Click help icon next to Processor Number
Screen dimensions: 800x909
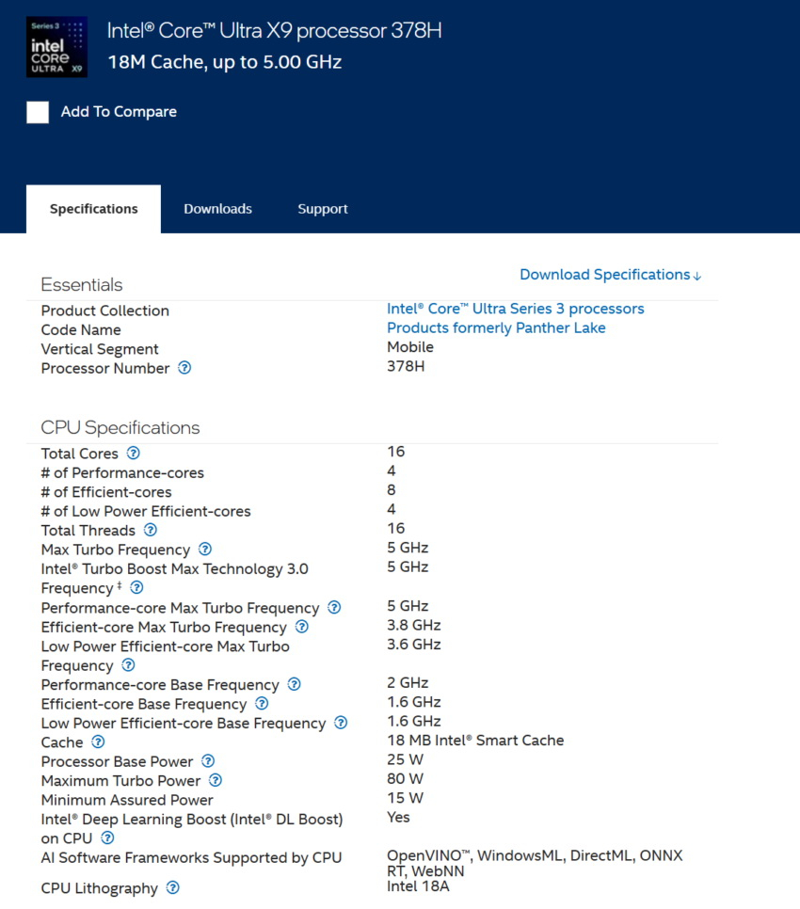pos(184,368)
